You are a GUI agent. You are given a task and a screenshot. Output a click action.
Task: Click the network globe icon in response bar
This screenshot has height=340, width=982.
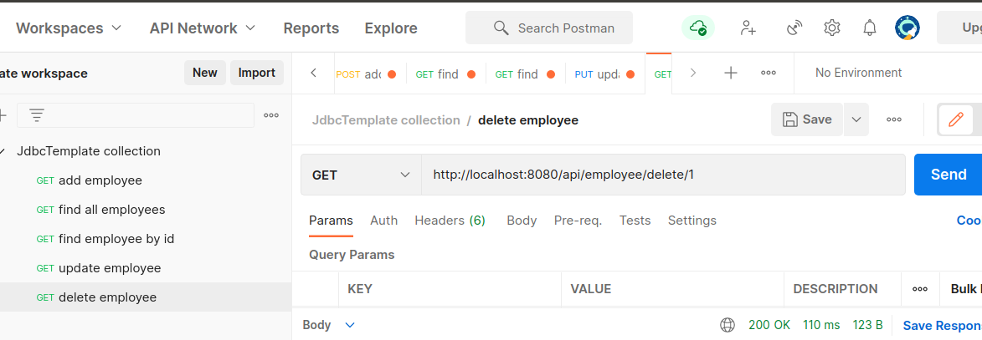tap(728, 325)
